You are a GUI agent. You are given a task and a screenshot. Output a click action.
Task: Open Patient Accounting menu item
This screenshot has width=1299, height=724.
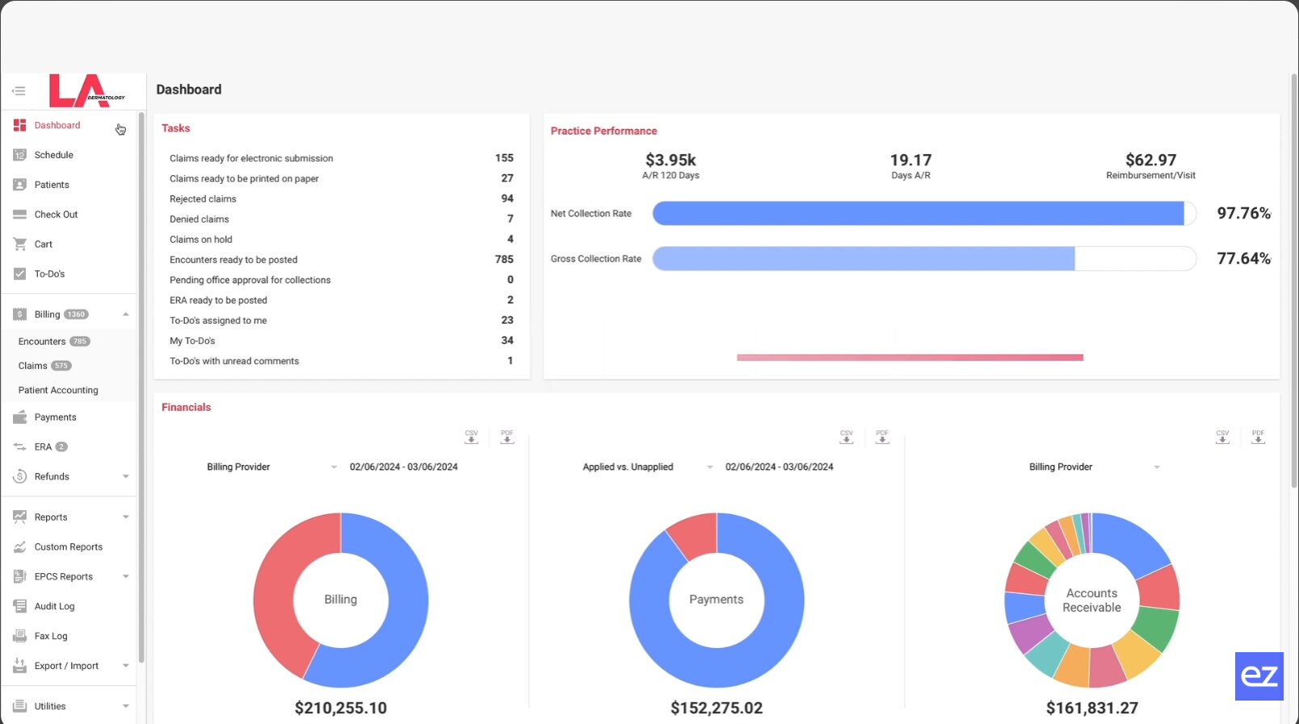tap(58, 390)
